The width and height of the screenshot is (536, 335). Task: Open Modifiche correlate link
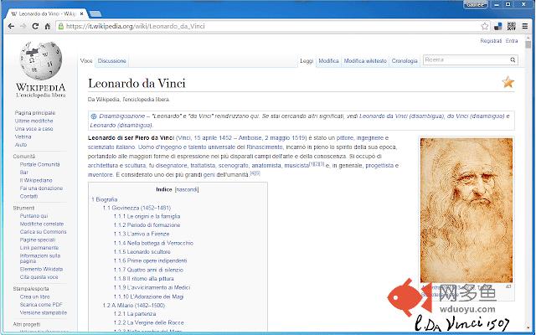click(x=42, y=224)
